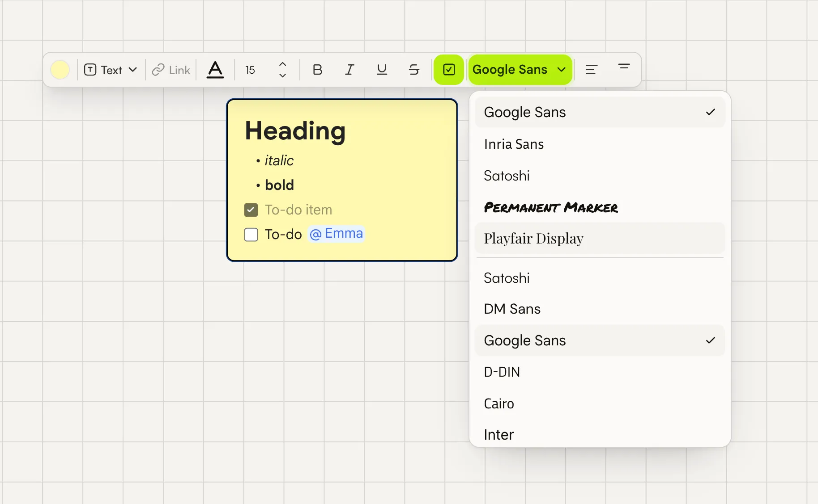Viewport: 818px width, 504px height.
Task: Click the 'To-do item' text
Action: point(298,210)
